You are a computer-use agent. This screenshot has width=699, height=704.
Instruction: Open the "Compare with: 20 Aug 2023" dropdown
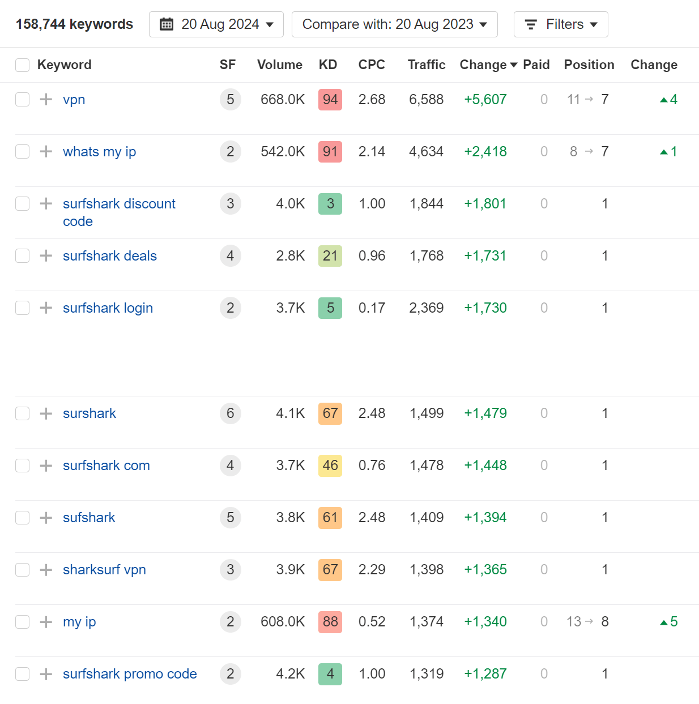[394, 24]
